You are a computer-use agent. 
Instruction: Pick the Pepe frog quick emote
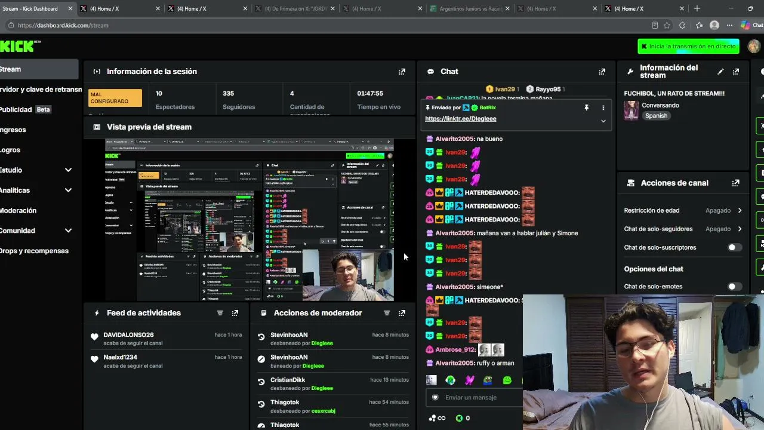[x=488, y=380]
